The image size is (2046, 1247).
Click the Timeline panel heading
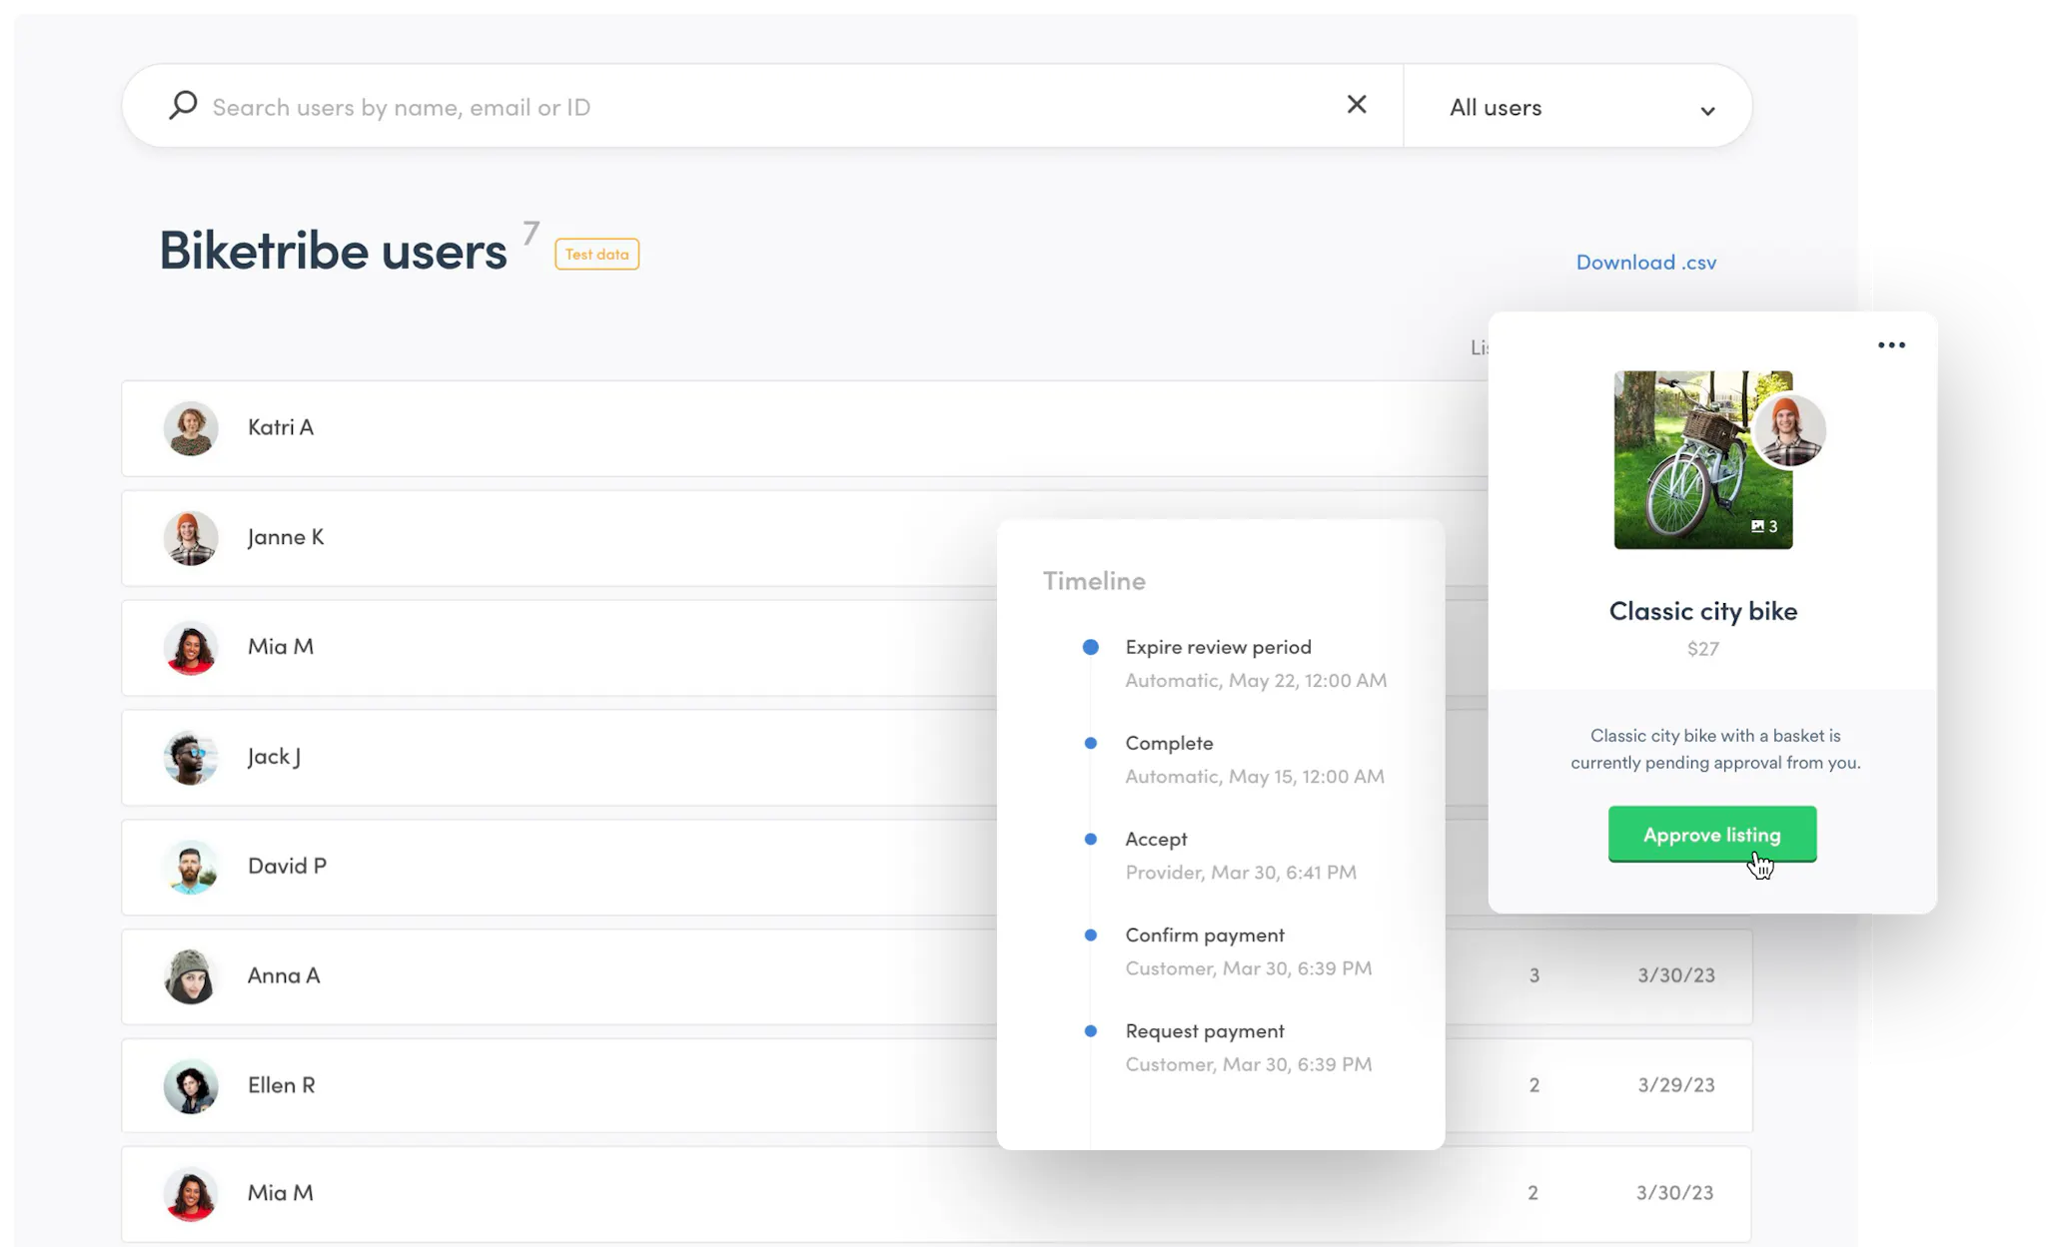click(1094, 580)
